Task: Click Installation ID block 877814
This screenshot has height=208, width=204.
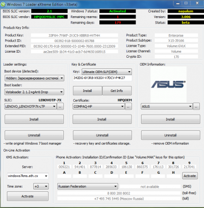Action: pos(96,167)
